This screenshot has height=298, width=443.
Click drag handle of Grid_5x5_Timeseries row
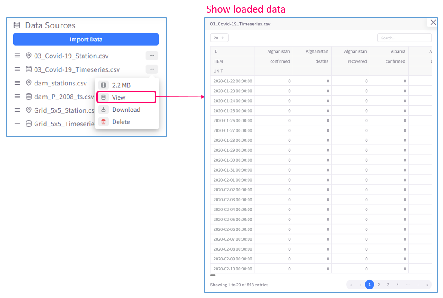pos(17,123)
